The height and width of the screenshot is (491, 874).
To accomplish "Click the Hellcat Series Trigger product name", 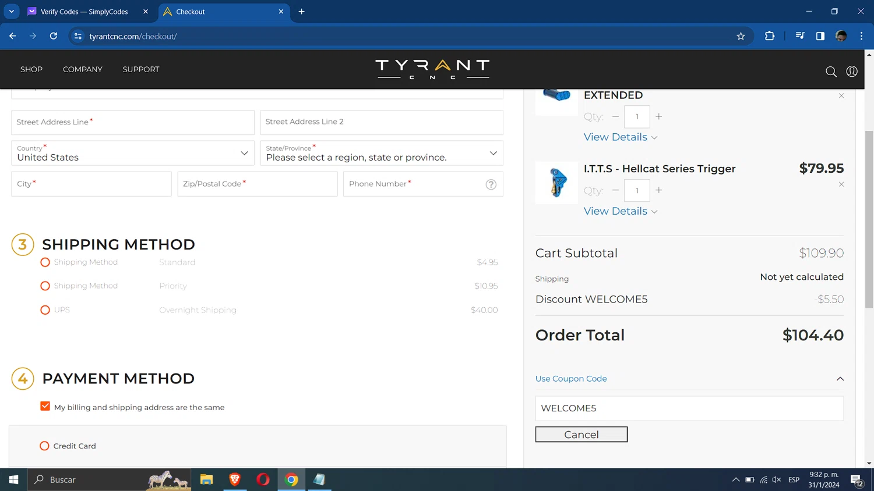I will point(660,169).
